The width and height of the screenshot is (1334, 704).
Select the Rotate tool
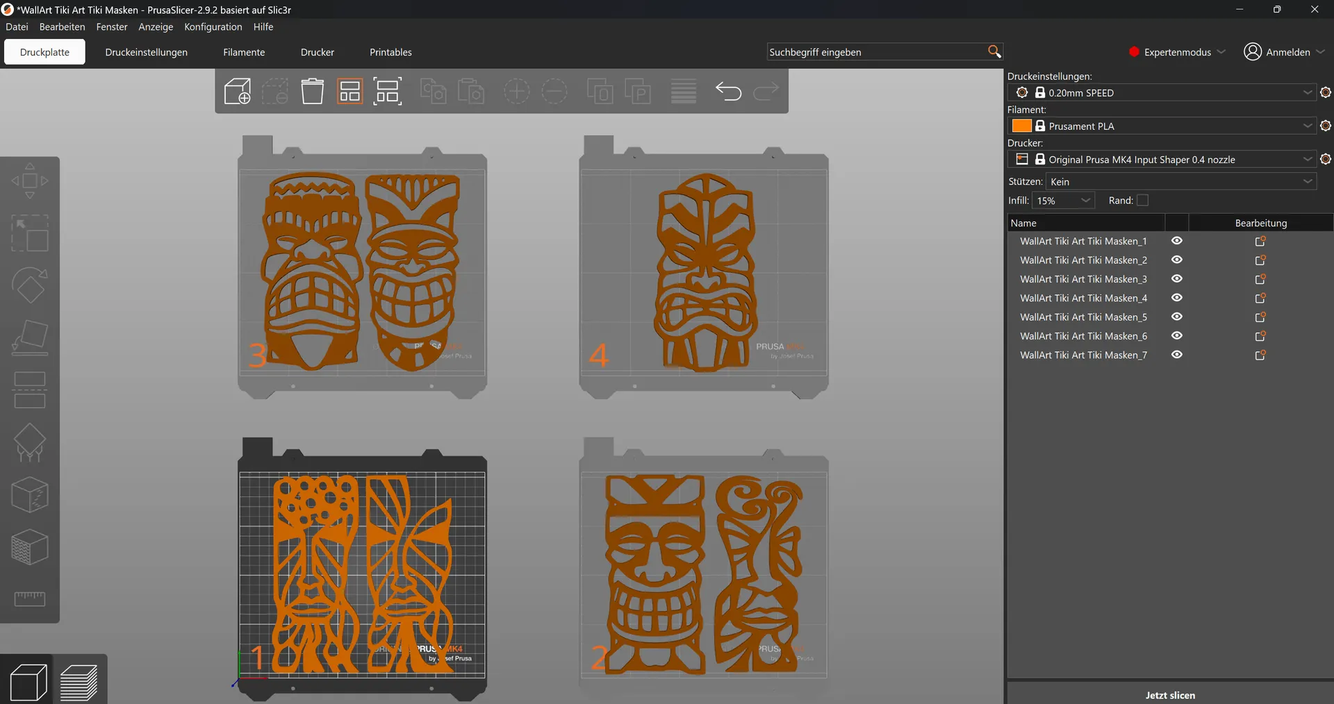(x=30, y=285)
